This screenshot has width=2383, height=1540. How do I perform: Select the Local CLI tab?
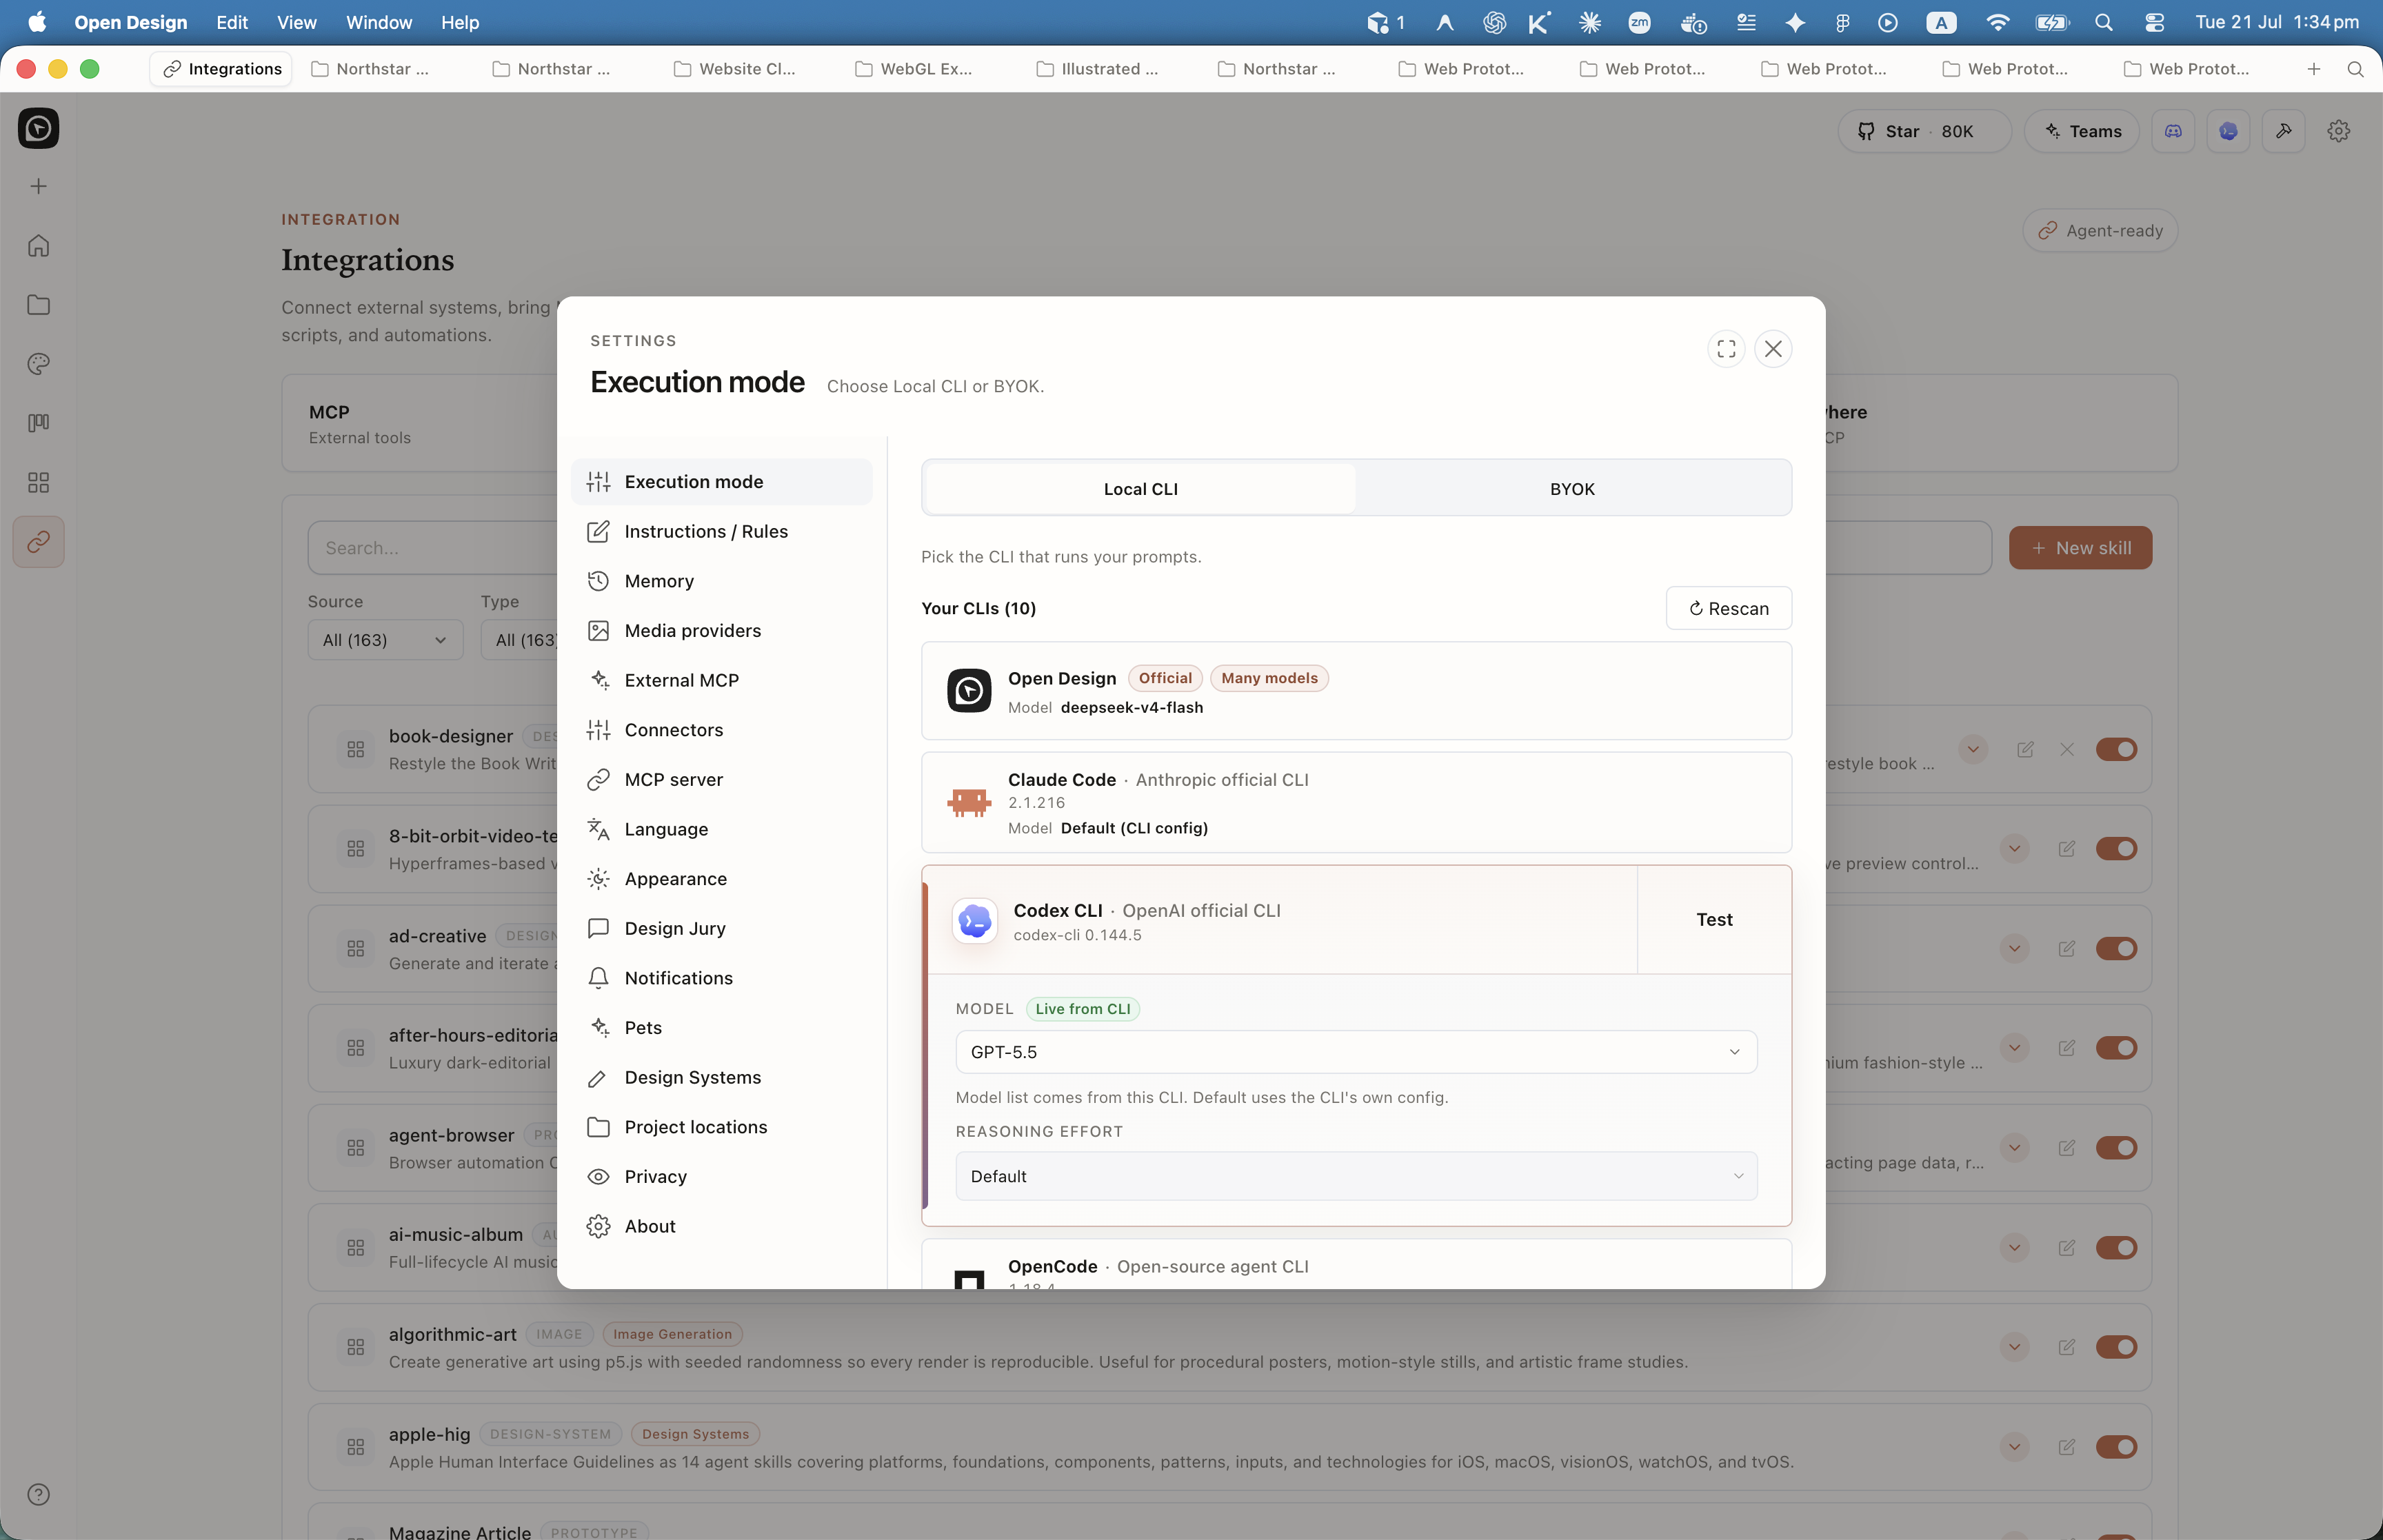[x=1140, y=488]
